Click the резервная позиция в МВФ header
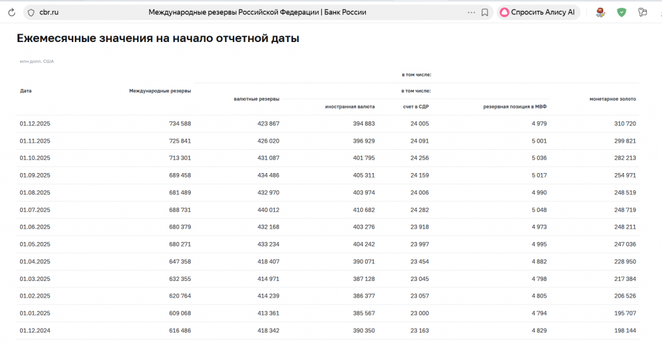This screenshot has width=662, height=348. pos(515,107)
